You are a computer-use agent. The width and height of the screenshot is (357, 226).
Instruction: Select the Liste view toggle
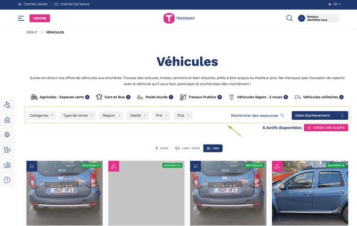pyautogui.click(x=213, y=148)
